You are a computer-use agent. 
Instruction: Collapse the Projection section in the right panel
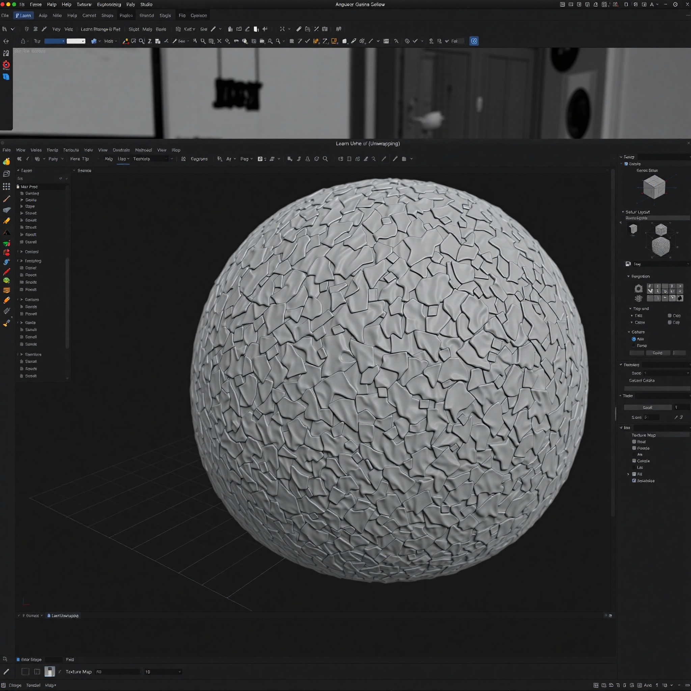pyautogui.click(x=628, y=276)
